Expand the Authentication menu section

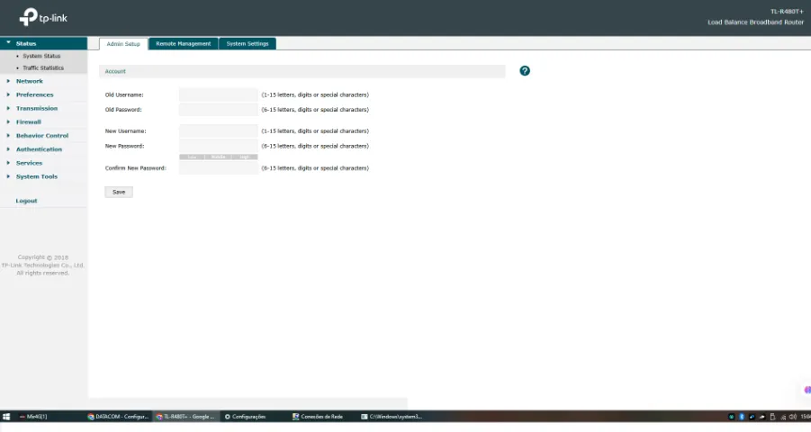[x=39, y=149]
